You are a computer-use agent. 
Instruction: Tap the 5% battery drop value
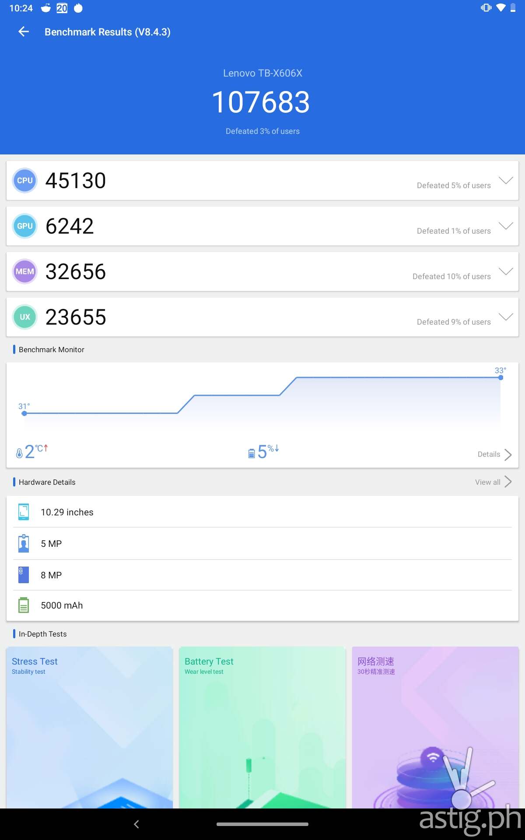pos(268,451)
